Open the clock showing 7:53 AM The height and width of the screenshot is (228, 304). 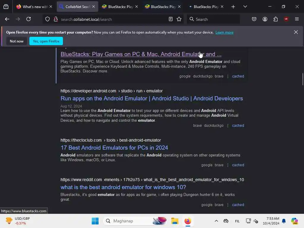tap(271, 221)
